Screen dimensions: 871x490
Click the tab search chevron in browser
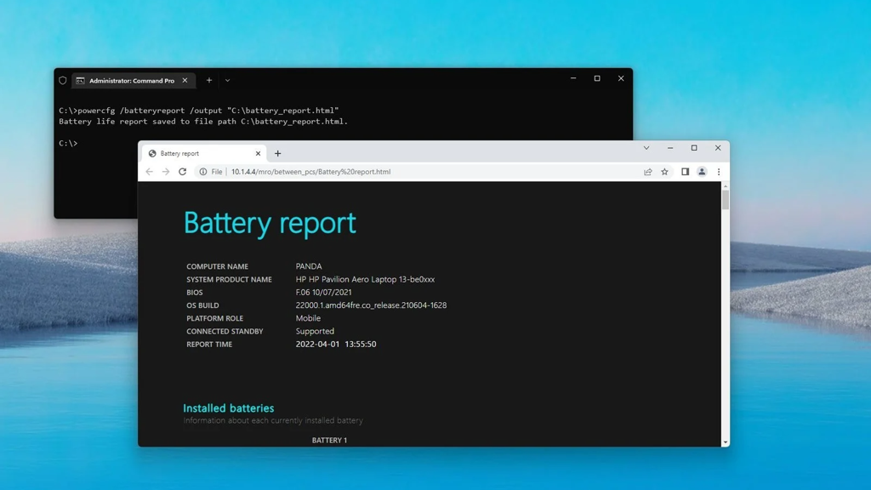click(x=646, y=148)
